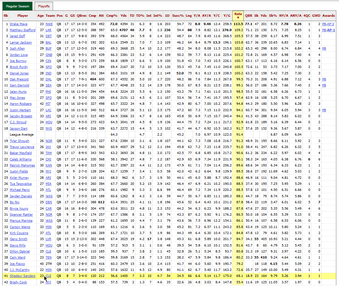Screen dimensions: 339x287
Task: Open Shedeur Sanders player link
Action: [x=22, y=276]
